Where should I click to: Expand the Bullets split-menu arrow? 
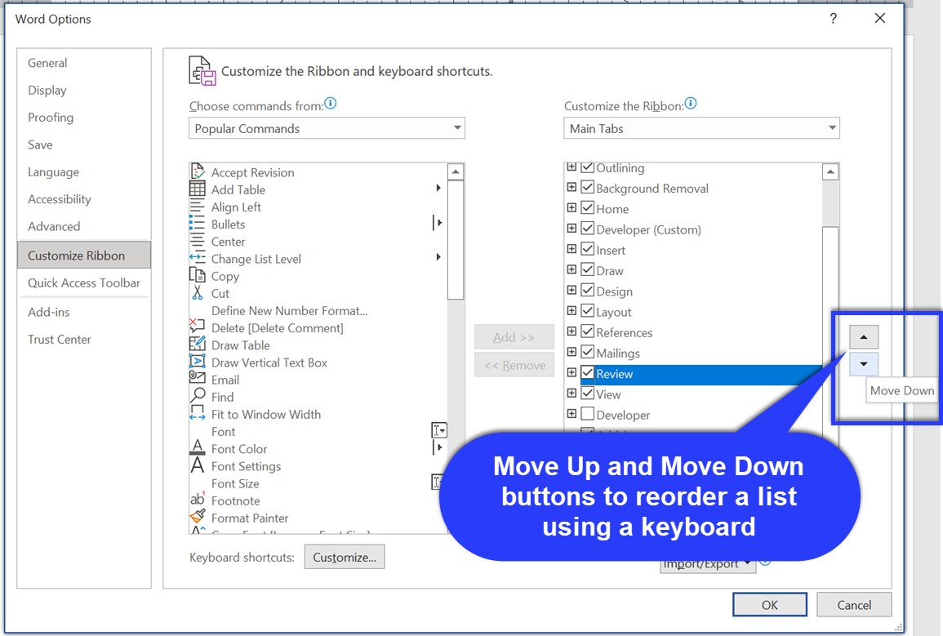pyautogui.click(x=438, y=223)
